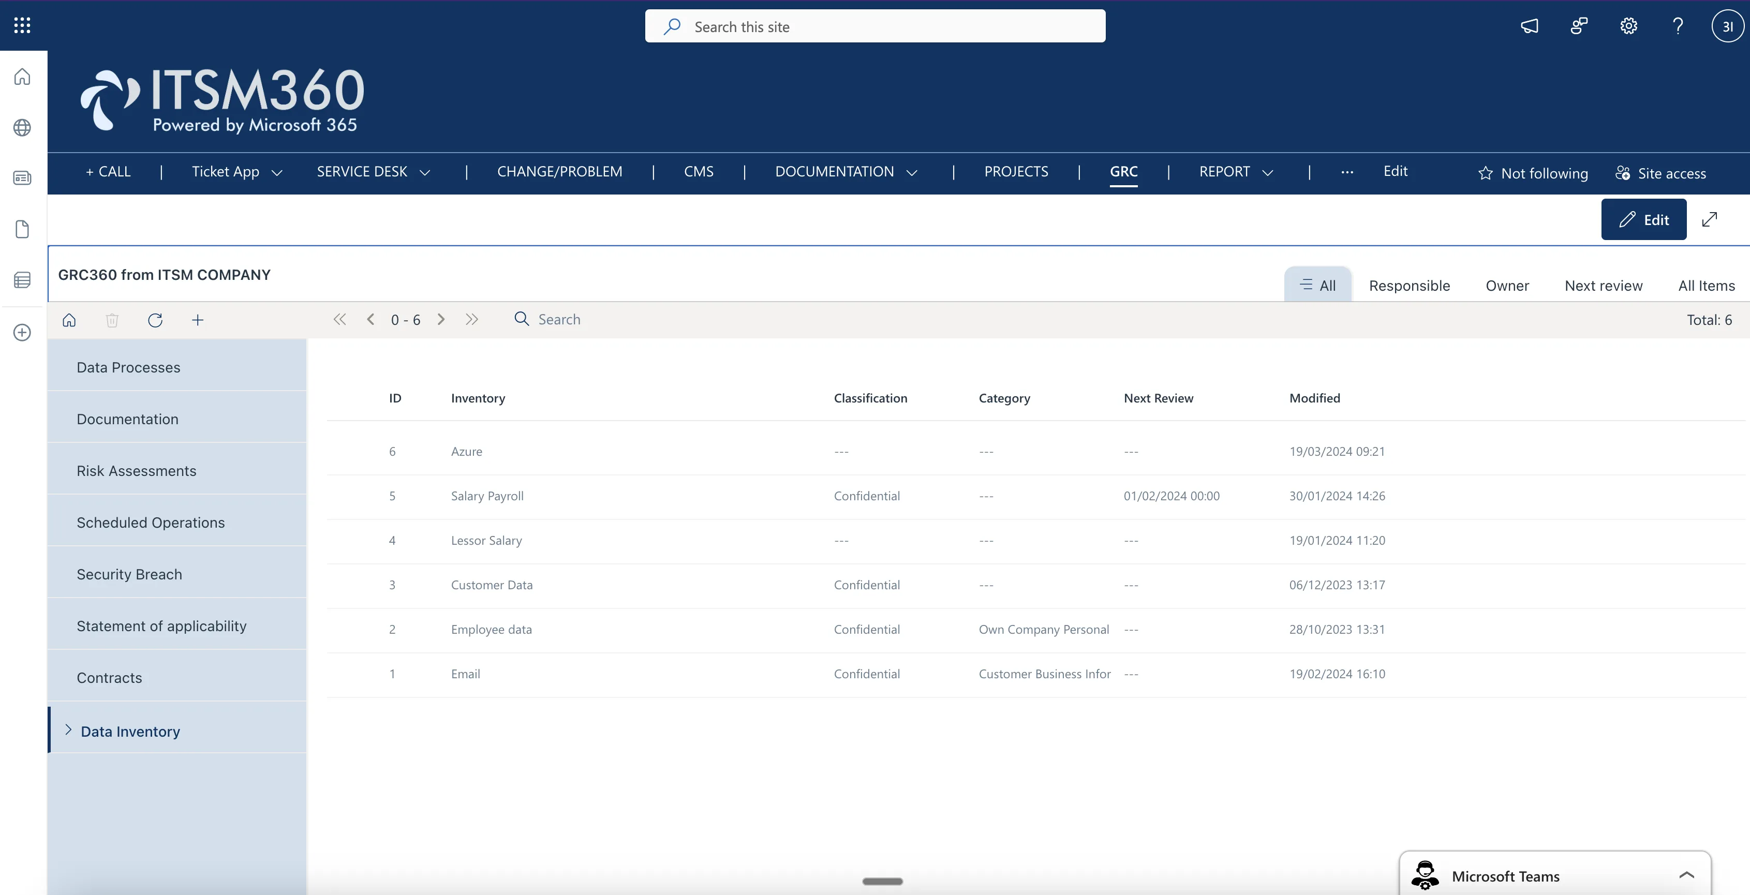The image size is (1750, 895).
Task: Click the trash delete icon
Action: (x=112, y=320)
